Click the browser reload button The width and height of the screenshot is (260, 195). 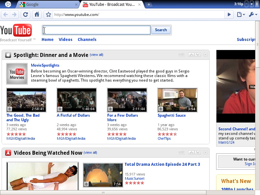pos(26,15)
